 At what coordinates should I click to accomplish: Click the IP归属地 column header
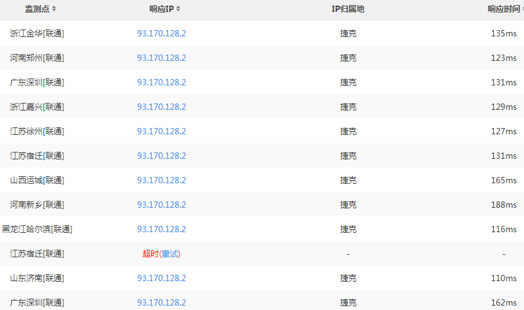coord(348,9)
